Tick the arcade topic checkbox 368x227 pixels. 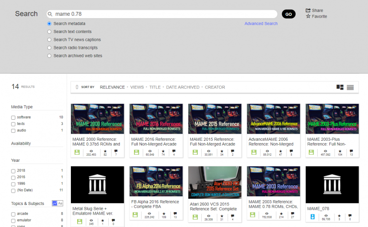pyautogui.click(x=13, y=214)
